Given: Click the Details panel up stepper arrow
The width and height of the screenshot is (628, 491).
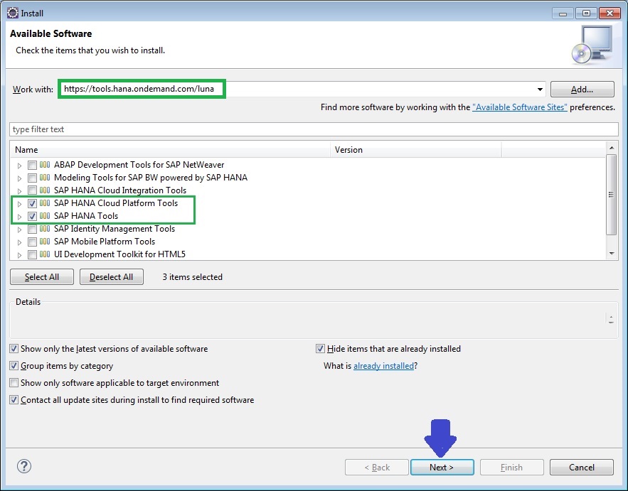Looking at the screenshot, I should pyautogui.click(x=611, y=316).
